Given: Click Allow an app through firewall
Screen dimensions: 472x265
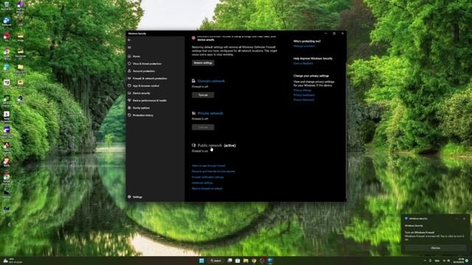Looking at the screenshot, I should coord(209,166).
